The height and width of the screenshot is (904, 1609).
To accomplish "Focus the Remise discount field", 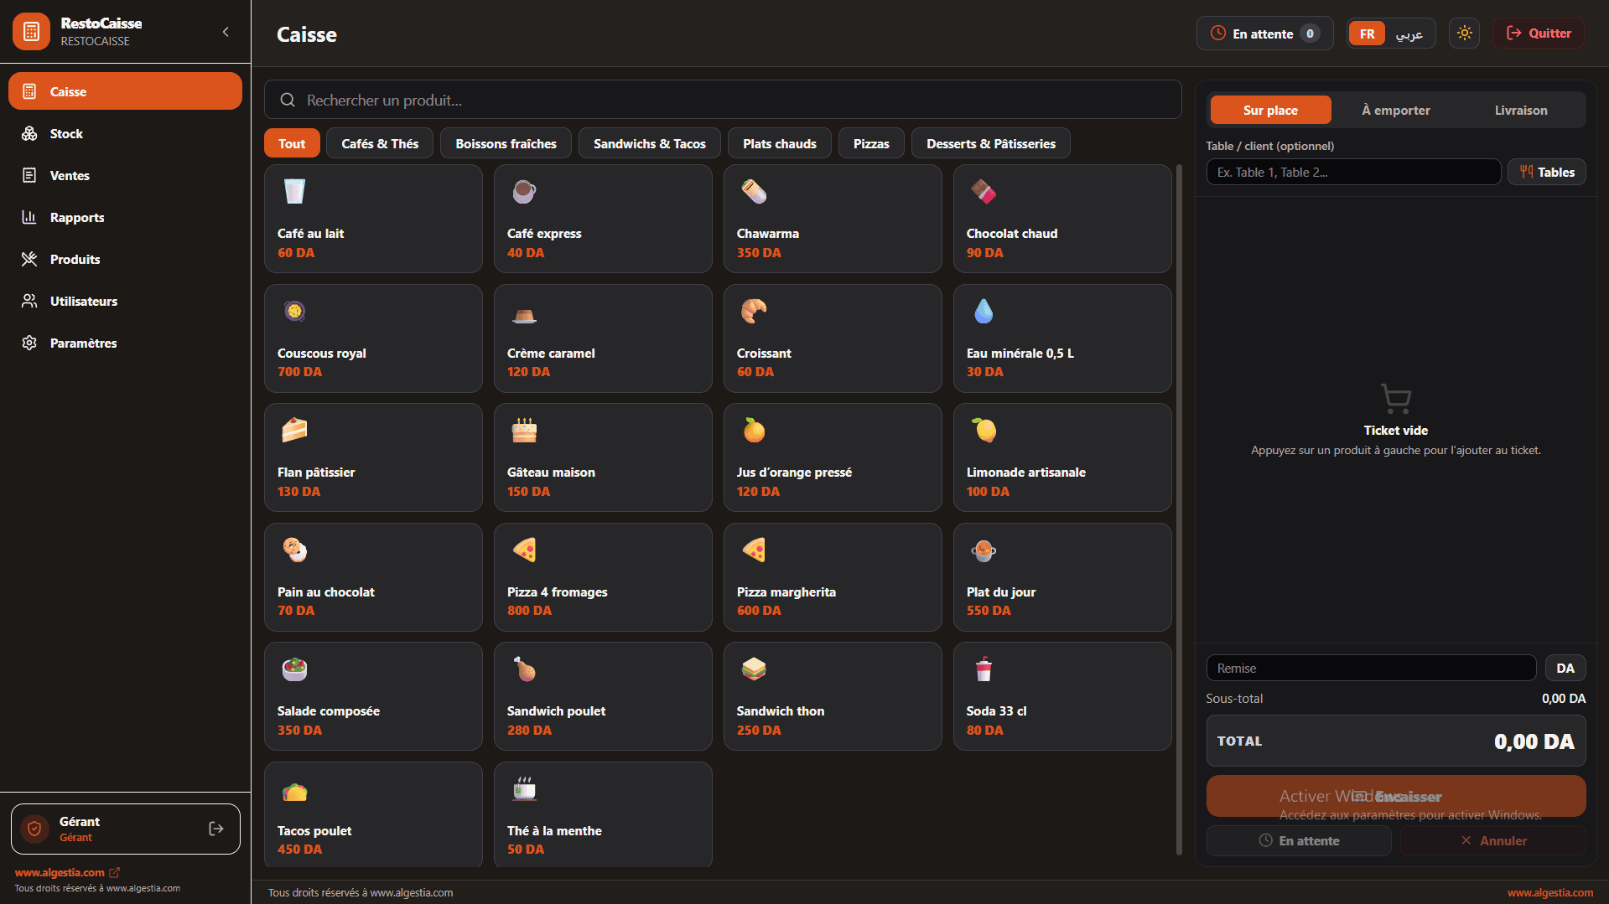I will point(1371,669).
